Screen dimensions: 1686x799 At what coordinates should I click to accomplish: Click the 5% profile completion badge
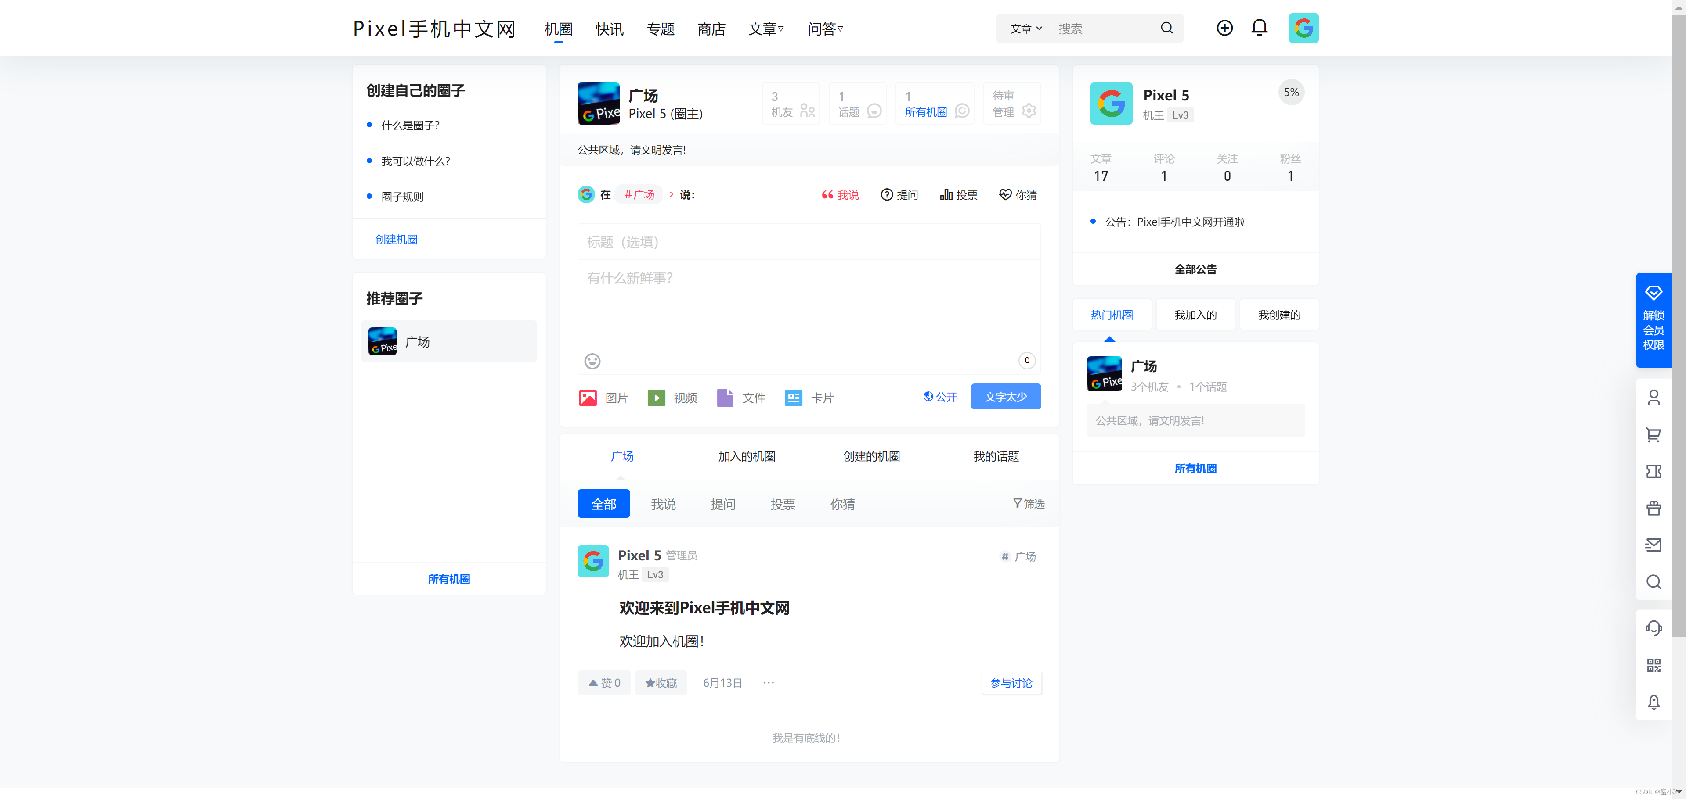pyautogui.click(x=1291, y=92)
